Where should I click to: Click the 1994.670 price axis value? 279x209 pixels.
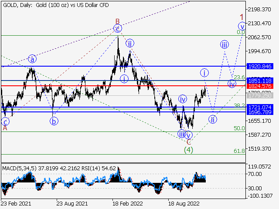pos(259,51)
